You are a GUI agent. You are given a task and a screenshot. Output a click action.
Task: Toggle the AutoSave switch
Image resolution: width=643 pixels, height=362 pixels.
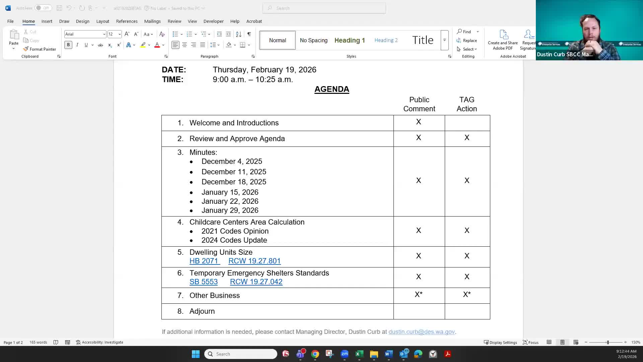coord(43,8)
